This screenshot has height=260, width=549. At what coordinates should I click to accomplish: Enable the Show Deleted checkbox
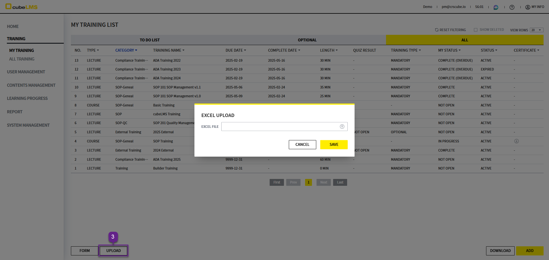click(x=476, y=30)
